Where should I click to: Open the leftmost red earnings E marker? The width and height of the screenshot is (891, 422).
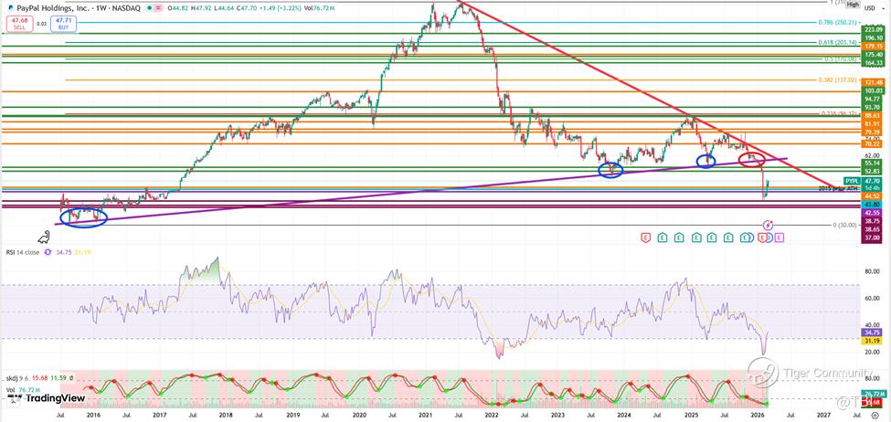tap(645, 237)
